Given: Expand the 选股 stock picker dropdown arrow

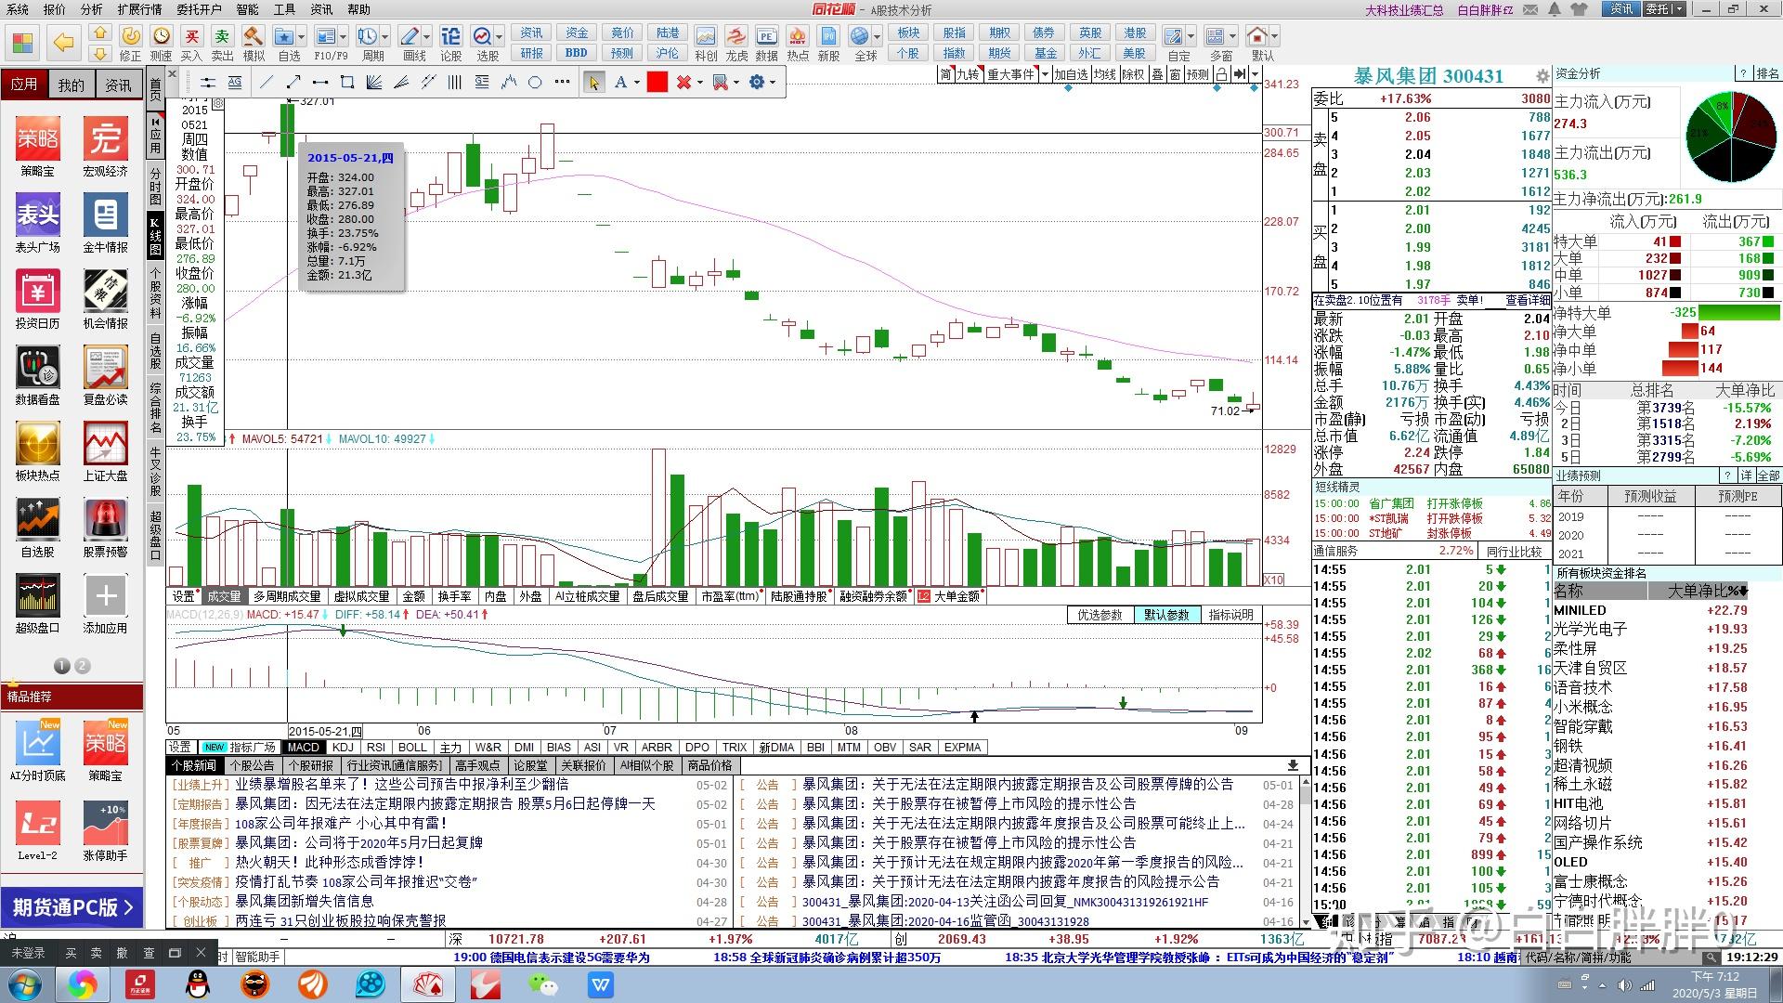Looking at the screenshot, I should pos(500,37).
